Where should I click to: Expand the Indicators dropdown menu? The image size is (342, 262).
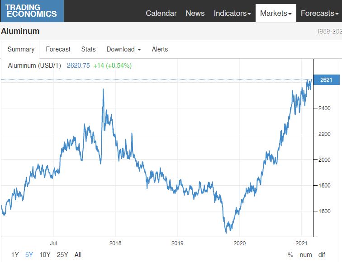pos(232,13)
